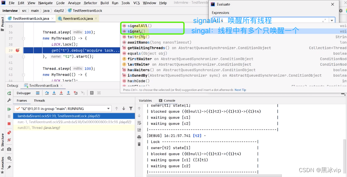Collapse the lambda fold marker at line 43

(x=23, y=75)
